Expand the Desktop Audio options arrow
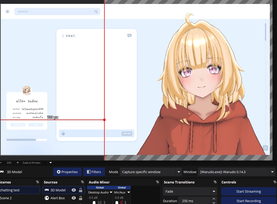Viewport: 277px width, 204px height. pyautogui.click(x=111, y=192)
